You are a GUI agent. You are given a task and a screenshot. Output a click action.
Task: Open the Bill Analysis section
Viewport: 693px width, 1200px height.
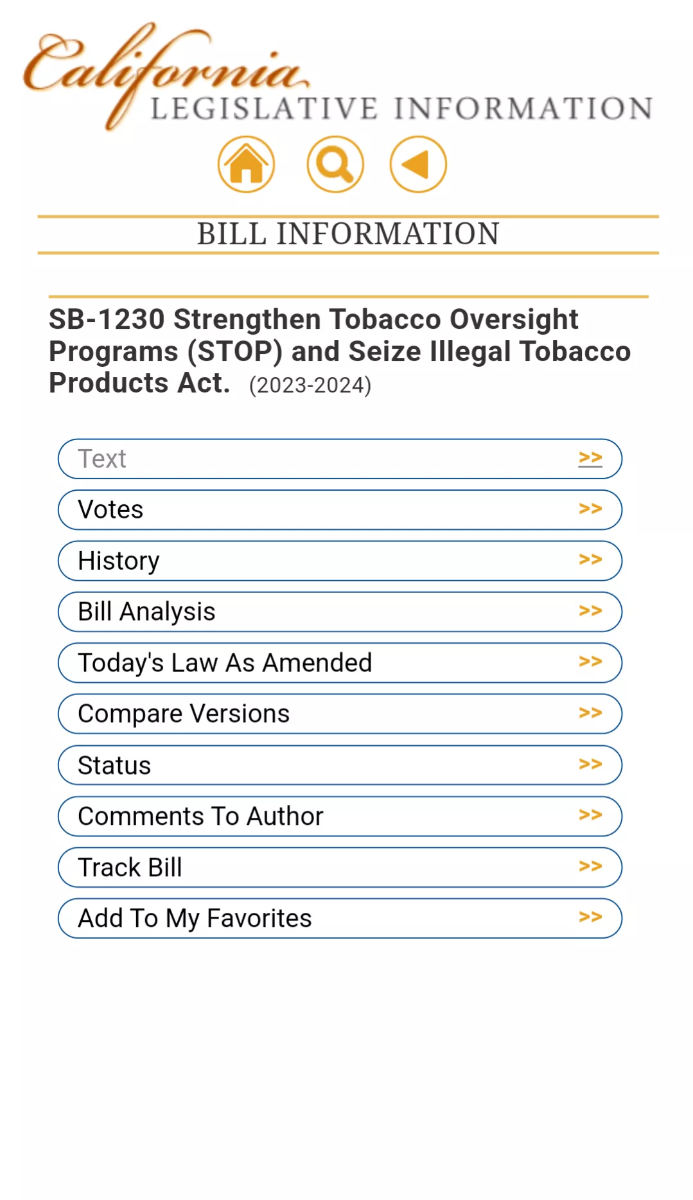146,612
